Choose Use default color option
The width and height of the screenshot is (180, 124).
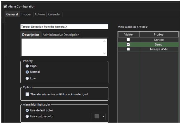(x=27, y=111)
